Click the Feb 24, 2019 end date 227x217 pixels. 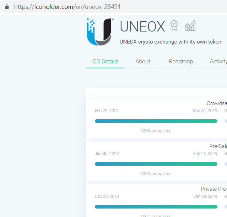pyautogui.click(x=205, y=154)
